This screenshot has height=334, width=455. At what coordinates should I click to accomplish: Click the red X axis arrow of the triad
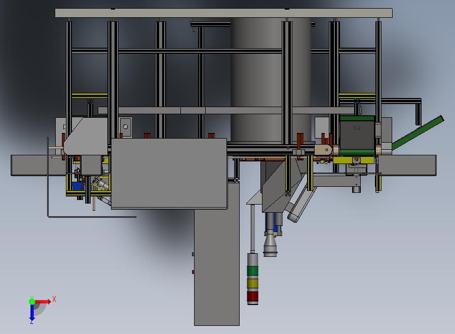[43, 302]
